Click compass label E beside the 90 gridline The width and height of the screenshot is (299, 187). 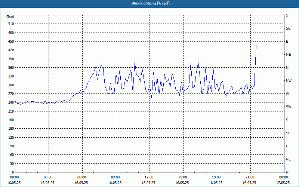(x=287, y=146)
